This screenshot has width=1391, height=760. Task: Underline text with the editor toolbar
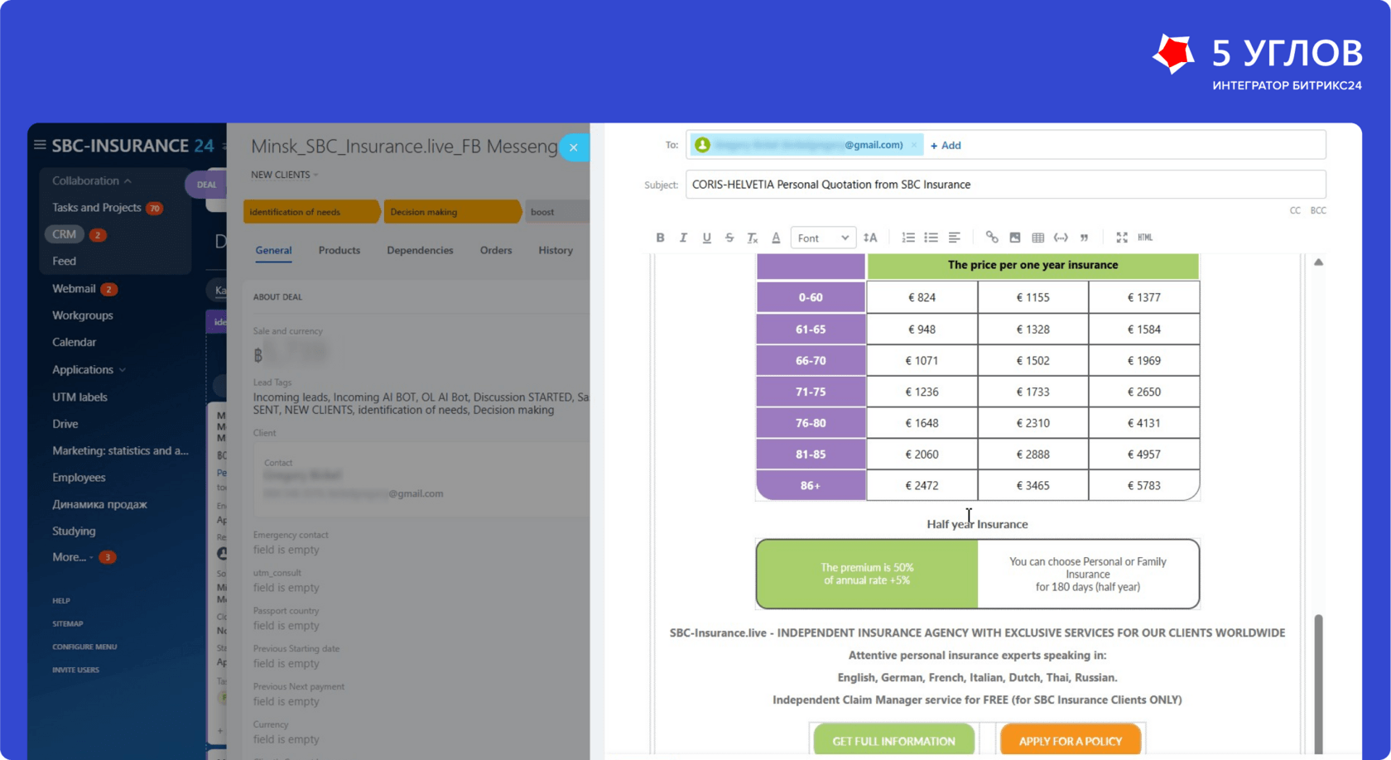tap(706, 238)
